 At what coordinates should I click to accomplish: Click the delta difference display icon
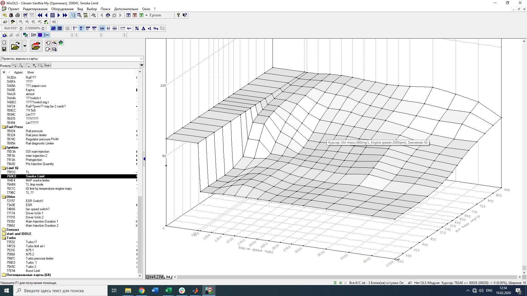(143, 28)
